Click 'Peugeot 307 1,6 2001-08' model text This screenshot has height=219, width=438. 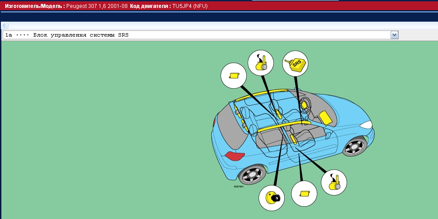click(x=97, y=6)
